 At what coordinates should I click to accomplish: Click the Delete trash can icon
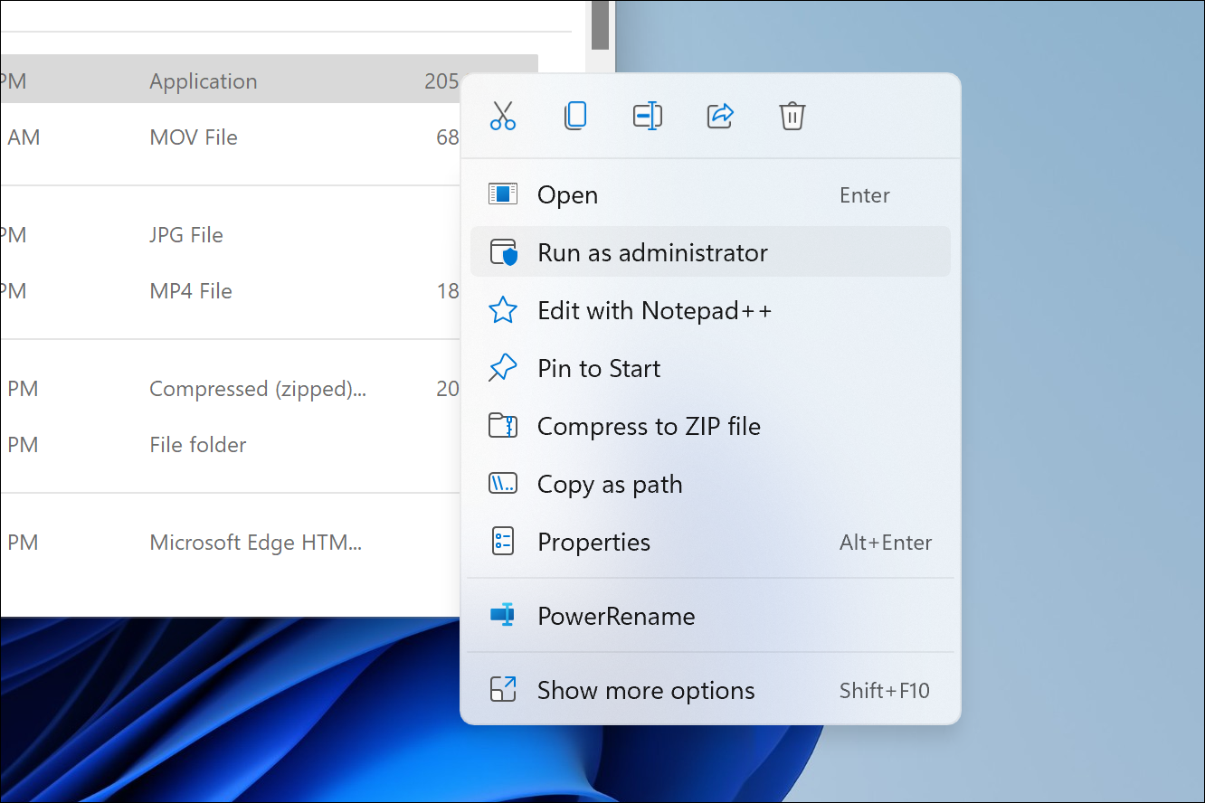coord(792,116)
